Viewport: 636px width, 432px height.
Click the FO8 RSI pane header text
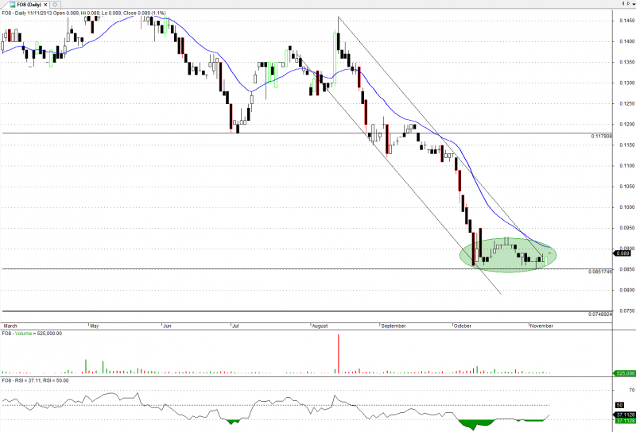36,380
